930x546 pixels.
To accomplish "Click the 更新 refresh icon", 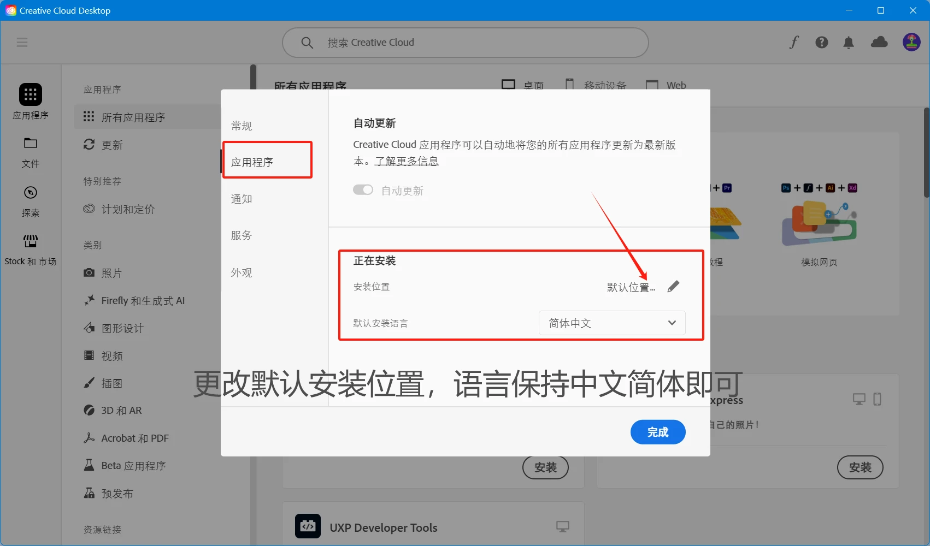I will 89,144.
